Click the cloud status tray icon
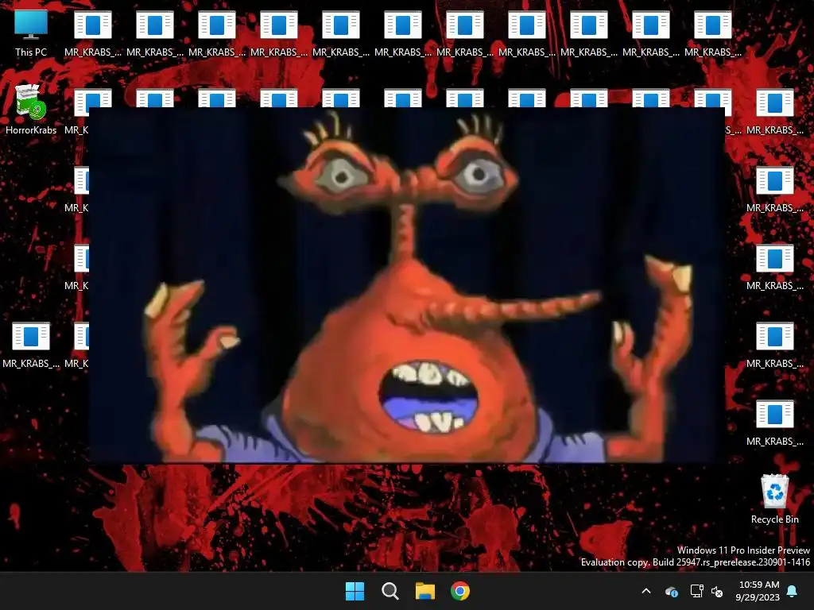 pyautogui.click(x=671, y=591)
